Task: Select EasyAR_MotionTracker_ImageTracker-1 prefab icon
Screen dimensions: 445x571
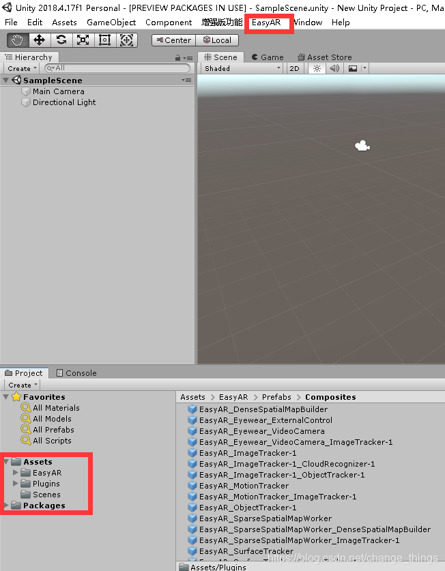Action: pyautogui.click(x=192, y=497)
